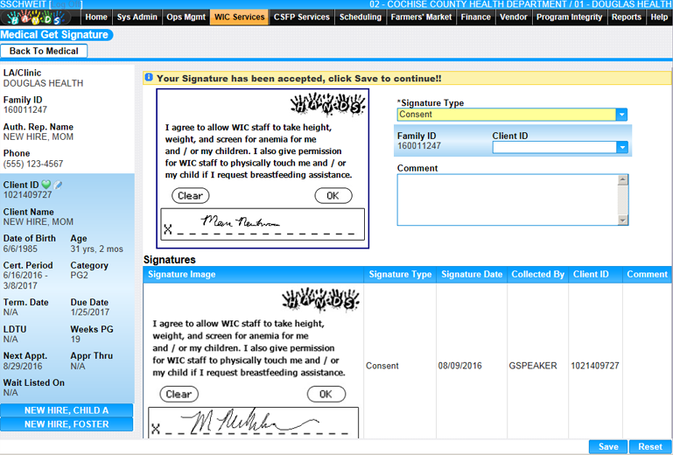The height and width of the screenshot is (455, 673).
Task: Click inside the Comment text box
Action: tap(507, 199)
